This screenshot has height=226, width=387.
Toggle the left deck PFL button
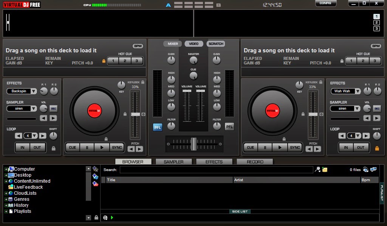pyautogui.click(x=158, y=127)
